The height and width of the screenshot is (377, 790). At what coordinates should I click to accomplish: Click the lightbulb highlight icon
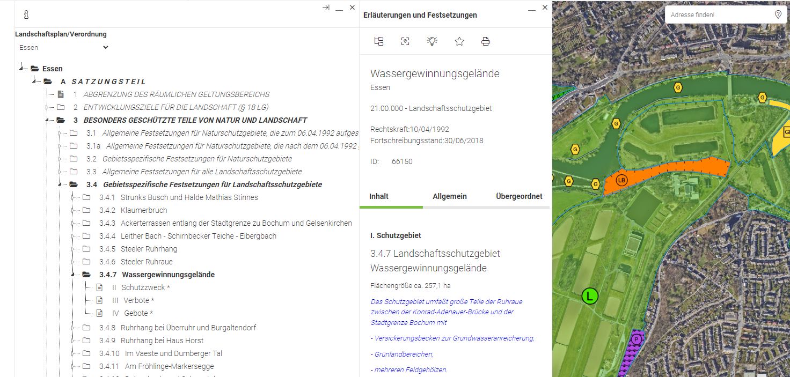[432, 41]
